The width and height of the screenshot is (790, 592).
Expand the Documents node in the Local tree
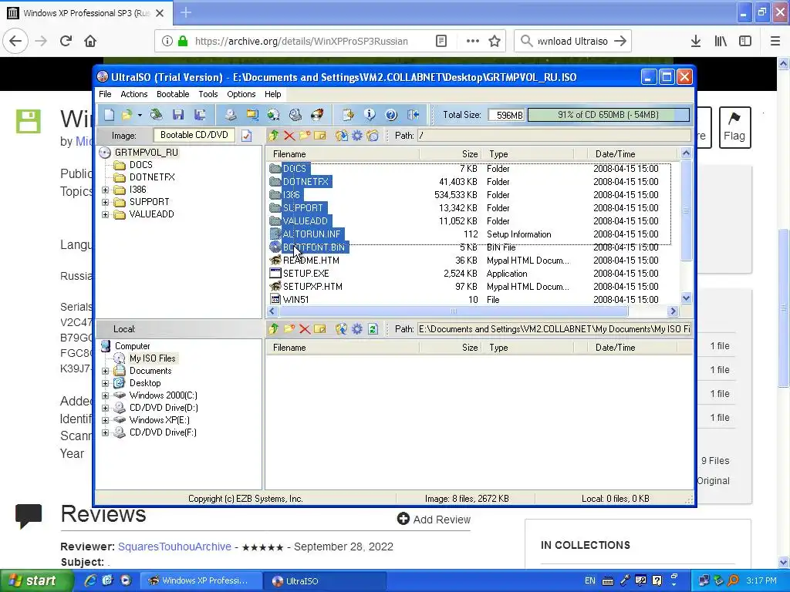point(105,371)
